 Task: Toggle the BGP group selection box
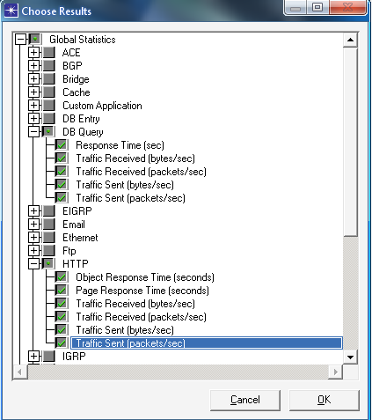[48, 66]
